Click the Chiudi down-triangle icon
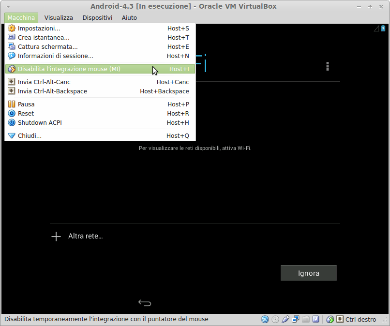This screenshot has width=390, height=326. point(12,136)
